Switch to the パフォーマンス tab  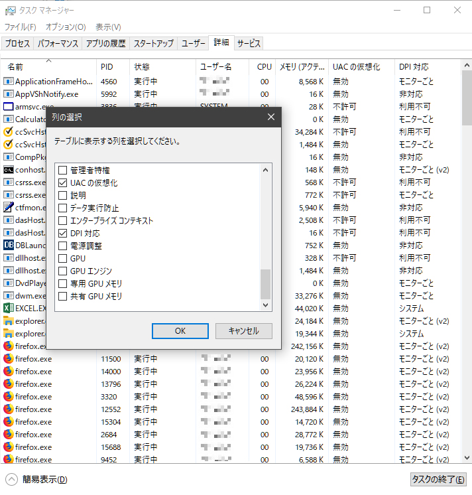[58, 43]
